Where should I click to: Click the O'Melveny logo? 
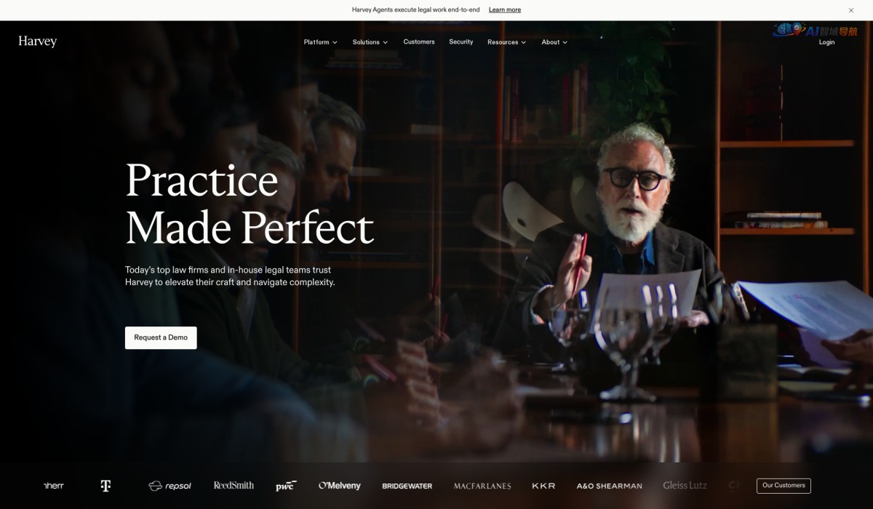tap(339, 486)
